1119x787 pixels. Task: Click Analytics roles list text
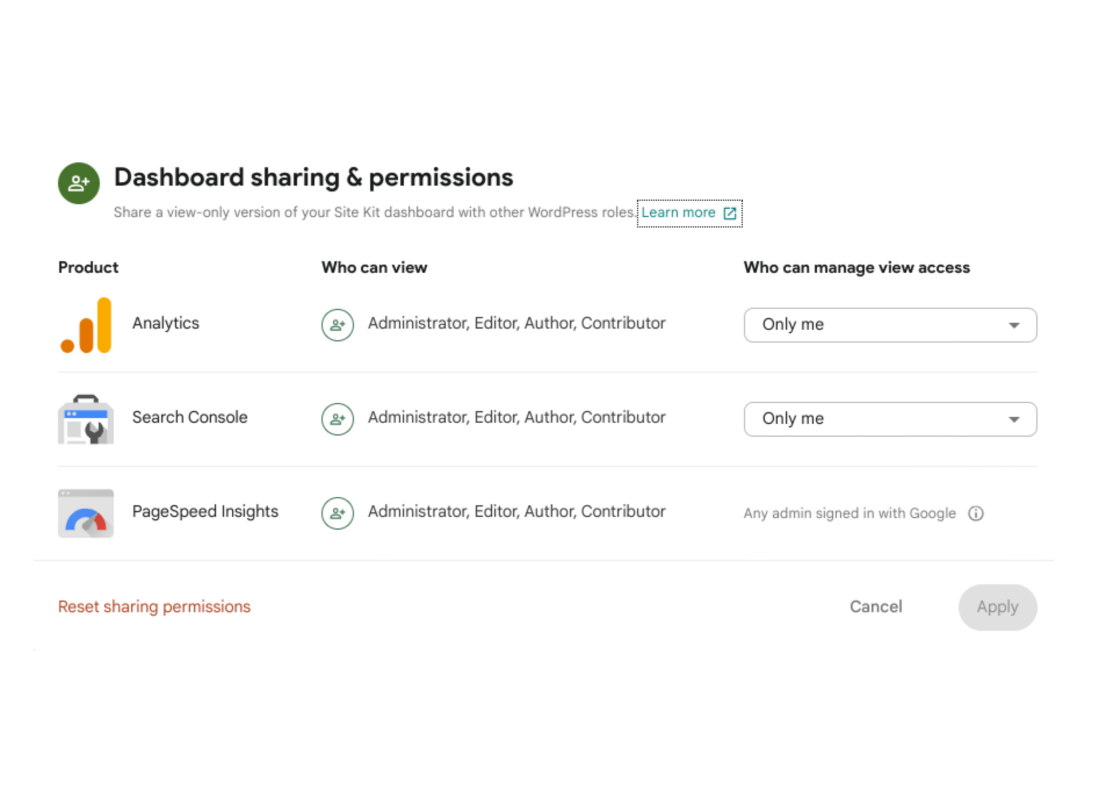click(x=516, y=324)
